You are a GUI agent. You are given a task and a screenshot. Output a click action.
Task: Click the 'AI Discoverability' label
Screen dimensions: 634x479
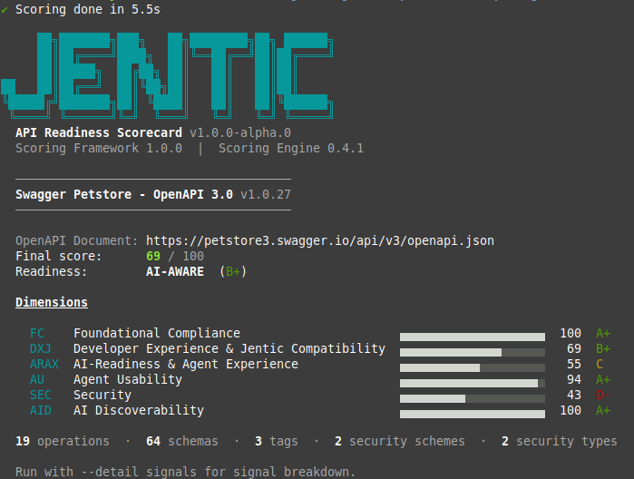click(x=139, y=410)
